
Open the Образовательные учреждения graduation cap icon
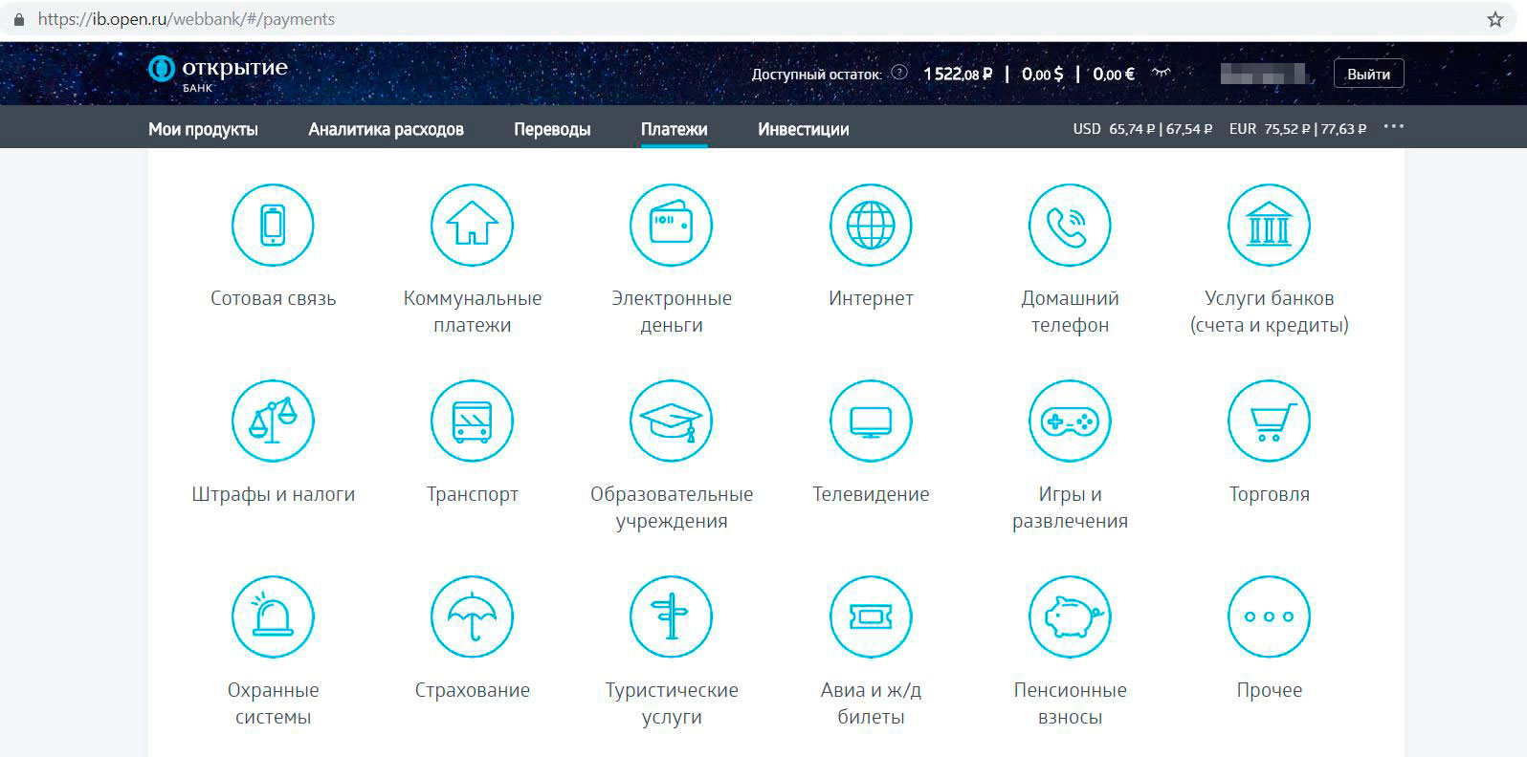[x=672, y=421]
